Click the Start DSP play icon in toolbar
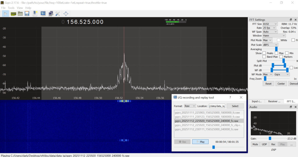Image resolution: width=298 pixels, height=157 pixels. point(6,13)
